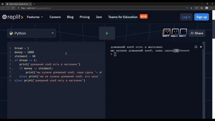Click the blue star favorite icon

(x=191, y=8)
